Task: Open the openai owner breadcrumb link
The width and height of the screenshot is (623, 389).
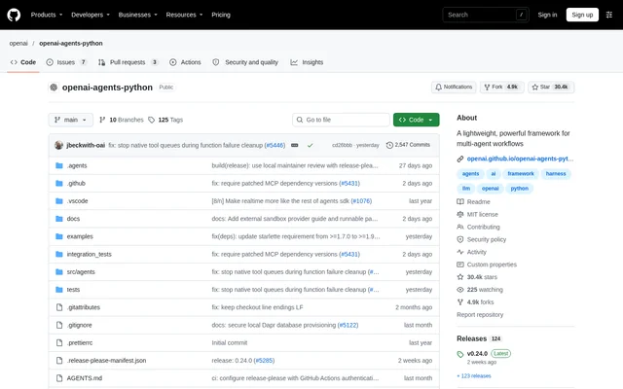Action: point(18,43)
